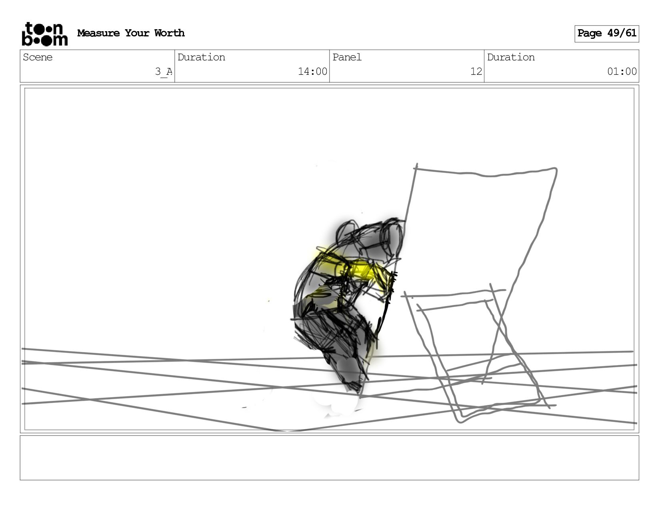This screenshot has height=510, width=660.
Task: Click the Toon Boom logo
Action: (x=44, y=34)
